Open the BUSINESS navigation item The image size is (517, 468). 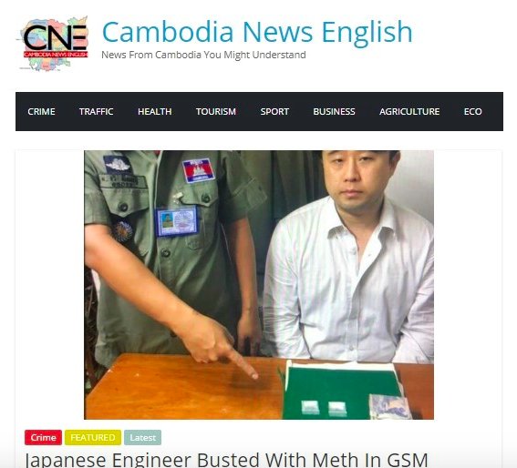pos(334,112)
